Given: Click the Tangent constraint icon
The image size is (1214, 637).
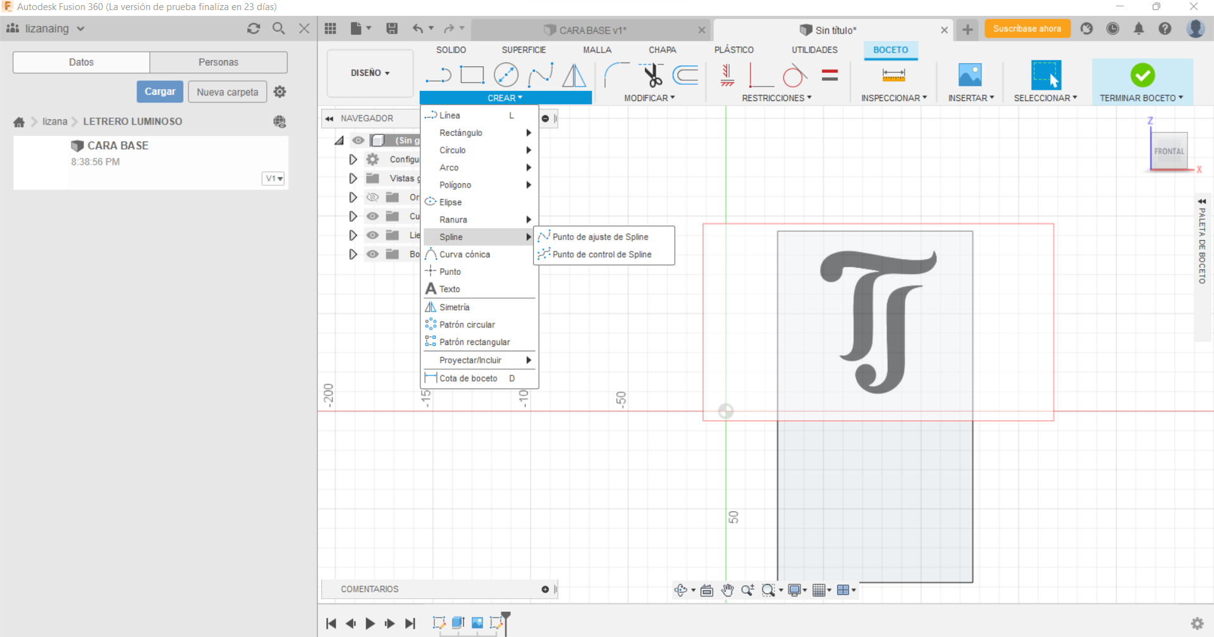Looking at the screenshot, I should pyautogui.click(x=795, y=76).
